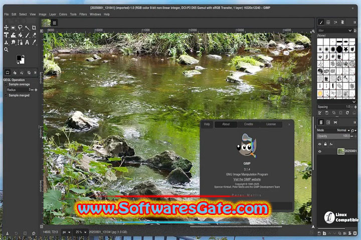Switch to the Device Status tab
This screenshot has height=240, width=361.
pyautogui.click(x=15, y=72)
